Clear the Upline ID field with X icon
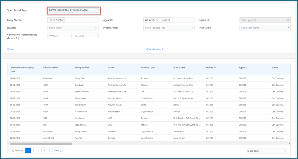This screenshot has width=298, height=159. pos(288,20)
